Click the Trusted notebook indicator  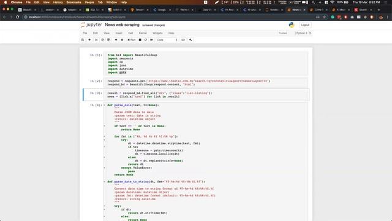tap(283, 33)
